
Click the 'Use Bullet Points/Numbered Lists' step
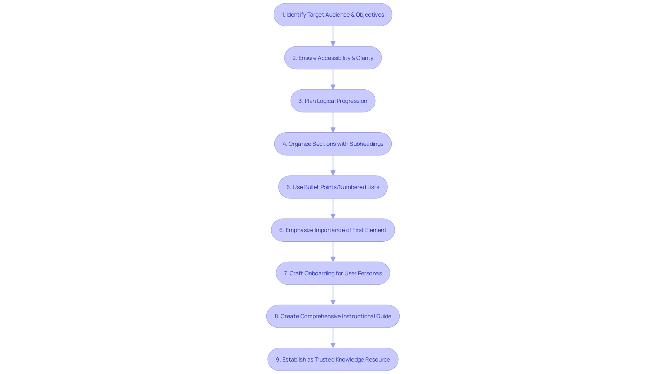[333, 187]
